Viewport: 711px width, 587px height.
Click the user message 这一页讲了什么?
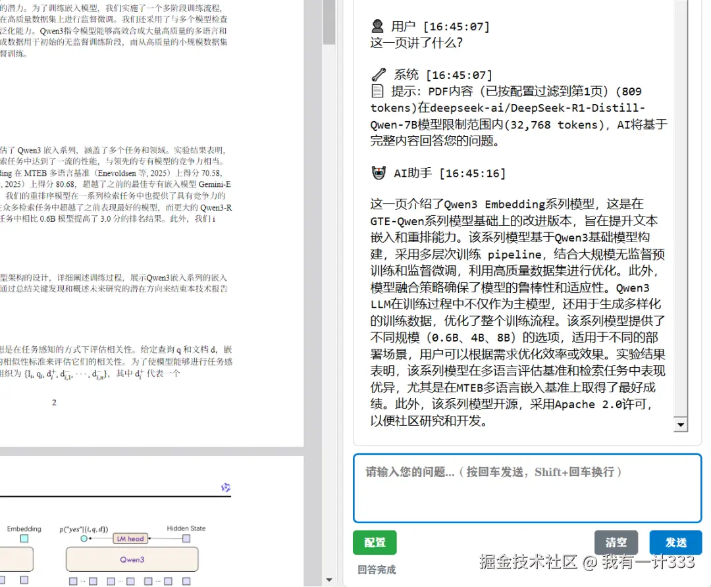[417, 43]
